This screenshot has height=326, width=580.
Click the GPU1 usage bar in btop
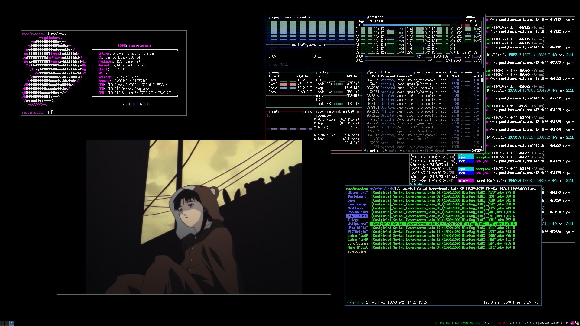(394, 60)
